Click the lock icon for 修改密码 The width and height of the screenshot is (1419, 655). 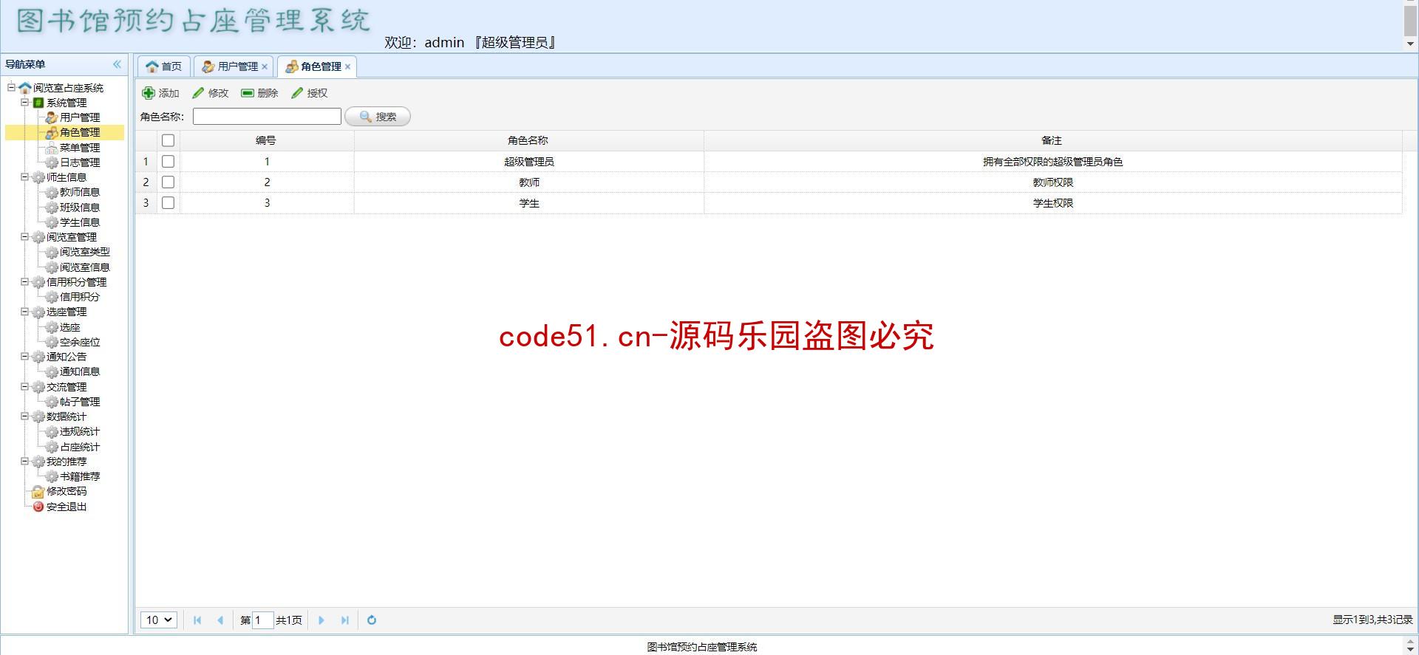tap(38, 492)
